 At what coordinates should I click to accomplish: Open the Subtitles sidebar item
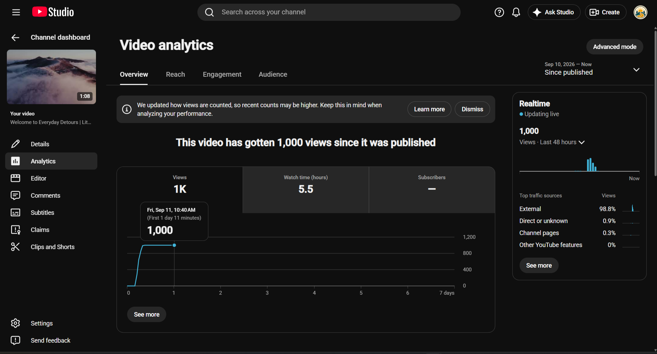click(51, 212)
